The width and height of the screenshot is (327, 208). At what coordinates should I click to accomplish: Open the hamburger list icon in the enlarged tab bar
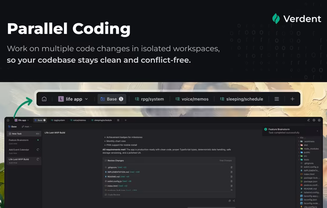point(277,99)
